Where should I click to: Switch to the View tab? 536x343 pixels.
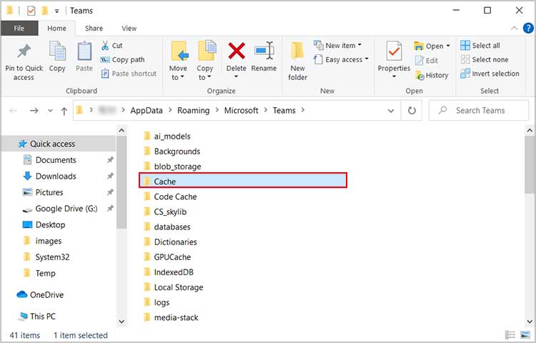129,29
